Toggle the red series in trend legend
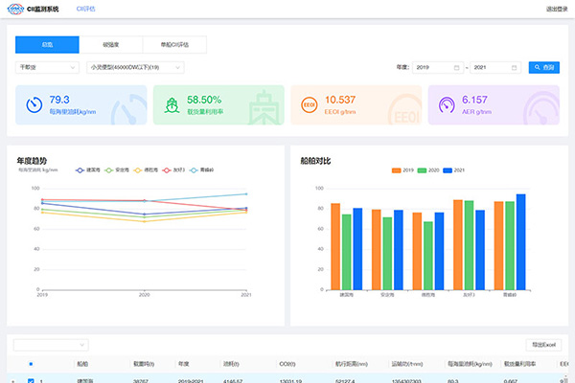The width and height of the screenshot is (575, 383). [173, 170]
